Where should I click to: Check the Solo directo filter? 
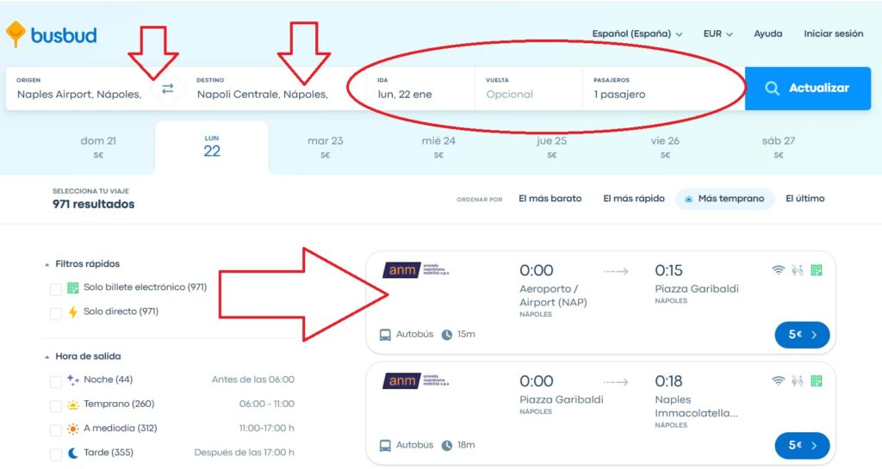point(56,313)
